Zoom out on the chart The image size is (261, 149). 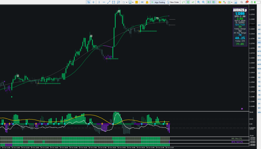203,2
